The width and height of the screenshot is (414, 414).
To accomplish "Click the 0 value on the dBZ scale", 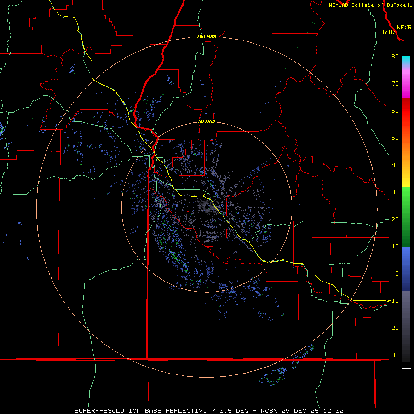I will tap(397, 274).
